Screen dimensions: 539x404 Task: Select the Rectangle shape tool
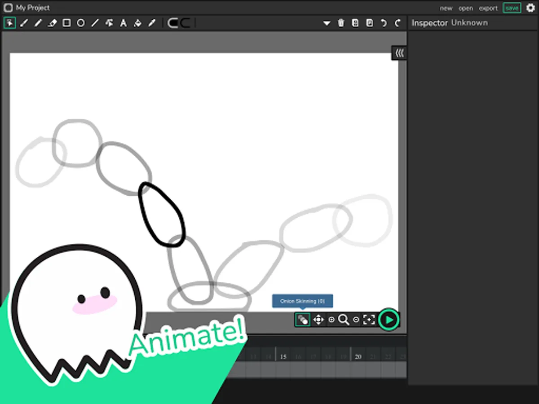click(66, 23)
